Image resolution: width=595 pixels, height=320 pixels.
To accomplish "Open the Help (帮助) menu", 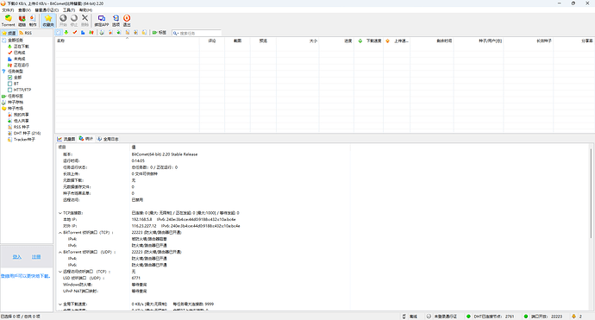I will coord(85,9).
